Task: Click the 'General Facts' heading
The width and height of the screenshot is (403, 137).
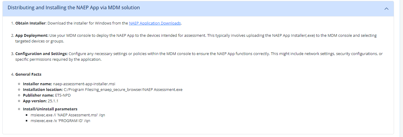Action: (x=28, y=74)
